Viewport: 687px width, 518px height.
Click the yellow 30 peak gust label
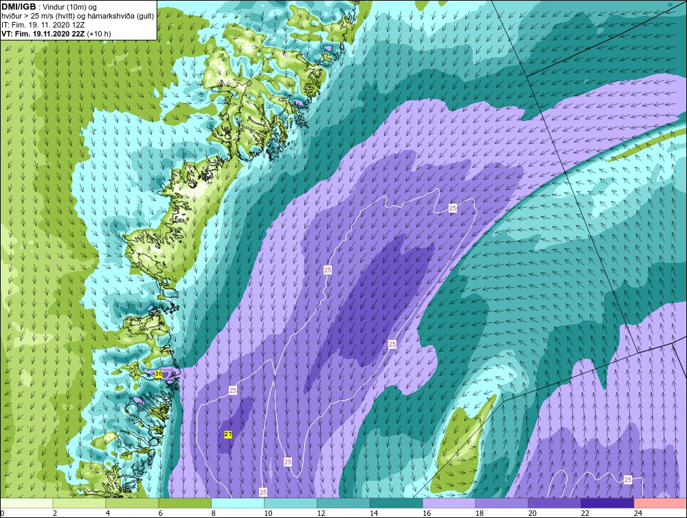(x=159, y=374)
